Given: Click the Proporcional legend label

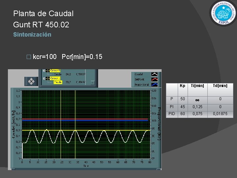Looking at the screenshot, I should pyautogui.click(x=142, y=85).
